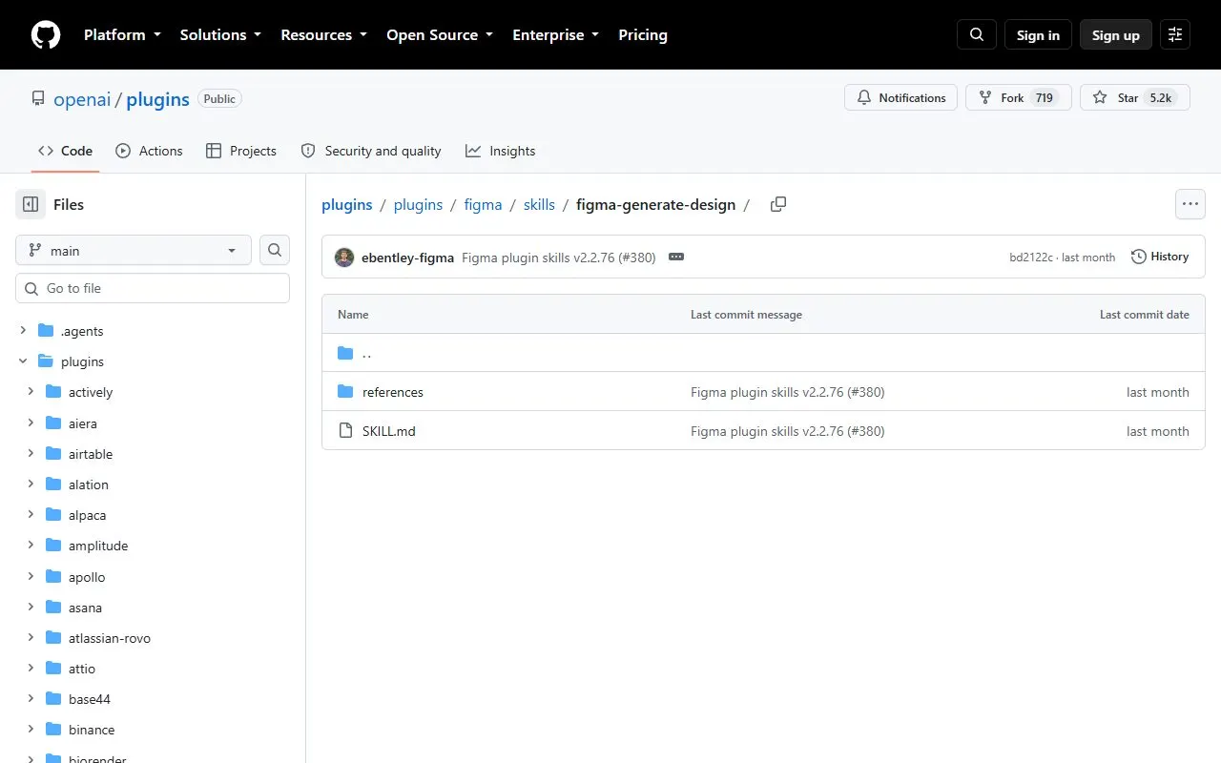
Task: Collapse the Files side panel icon
Action: pyautogui.click(x=31, y=204)
